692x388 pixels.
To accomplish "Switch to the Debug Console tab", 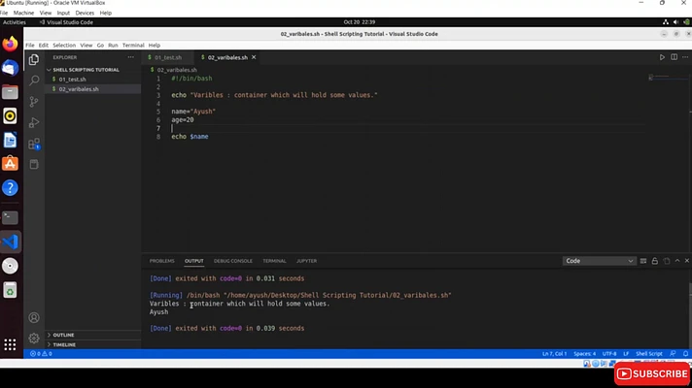I will [x=233, y=261].
